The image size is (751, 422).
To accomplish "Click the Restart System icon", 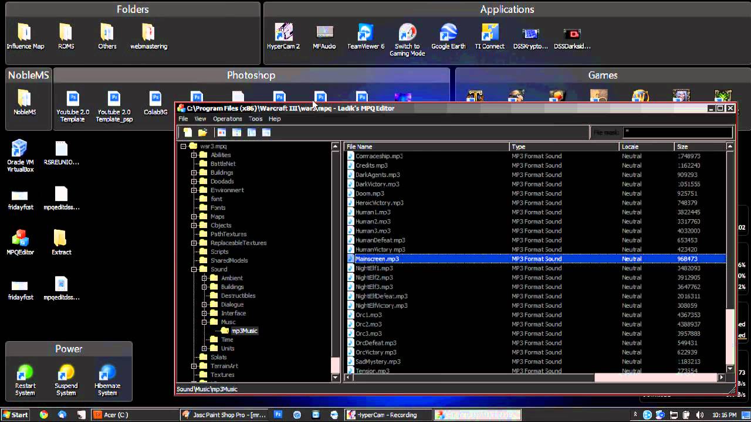I will (x=25, y=380).
